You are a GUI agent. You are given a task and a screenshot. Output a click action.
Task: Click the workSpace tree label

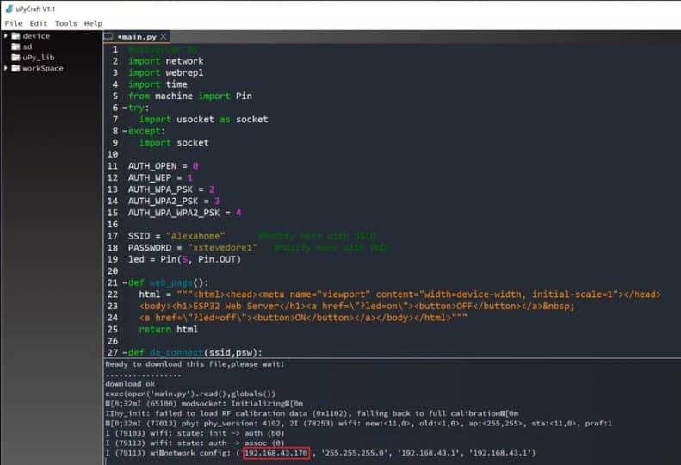point(43,68)
